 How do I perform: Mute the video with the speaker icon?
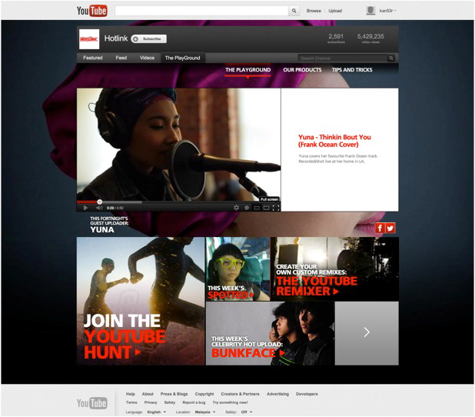click(x=99, y=208)
